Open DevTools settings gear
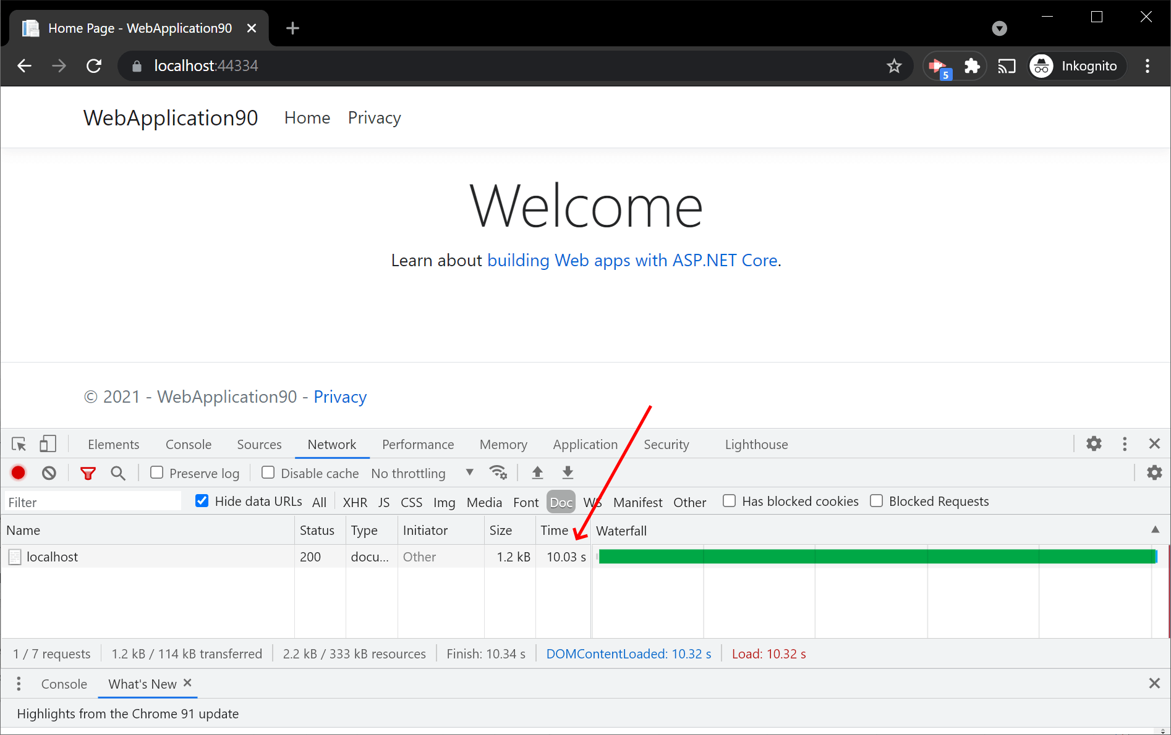The image size is (1171, 735). point(1093,443)
